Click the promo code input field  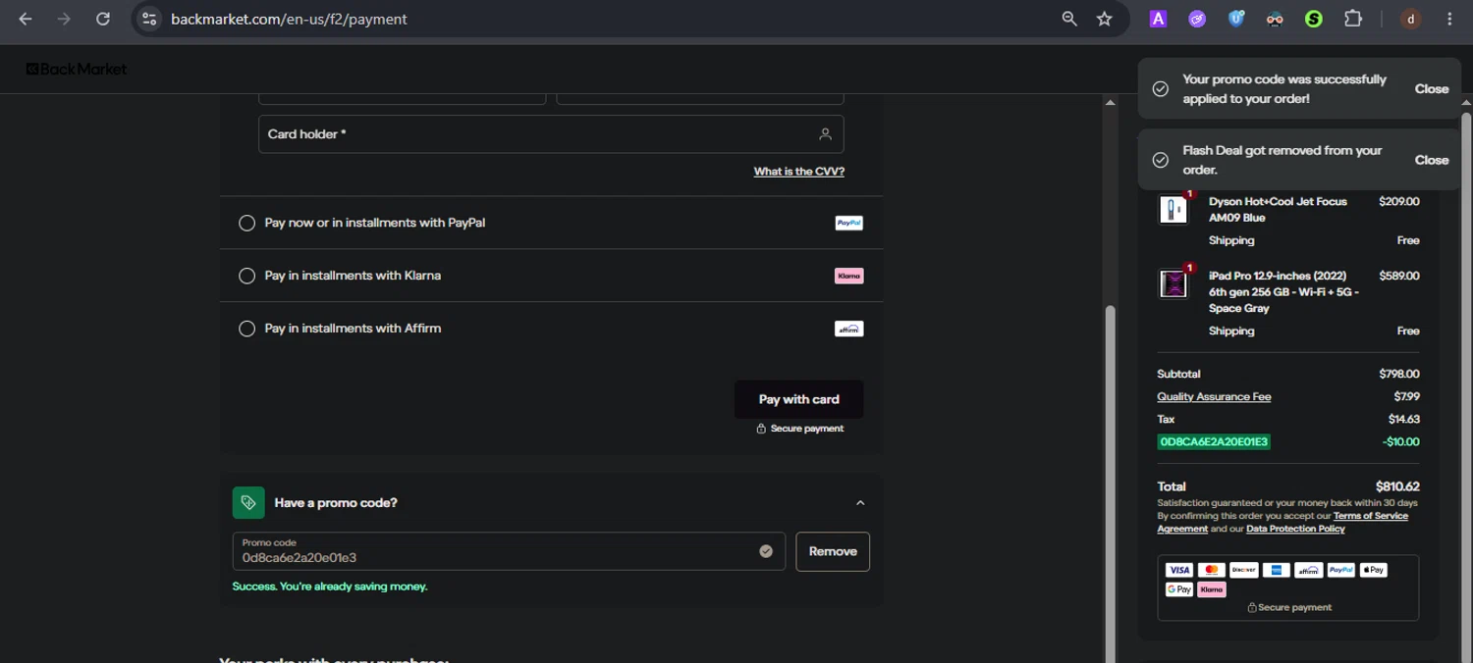[x=509, y=551]
